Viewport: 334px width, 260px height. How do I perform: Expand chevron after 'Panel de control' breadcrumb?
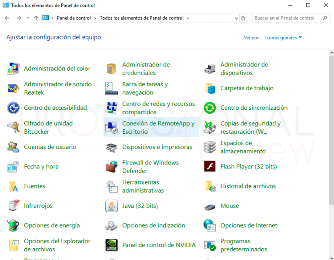[x=95, y=18]
